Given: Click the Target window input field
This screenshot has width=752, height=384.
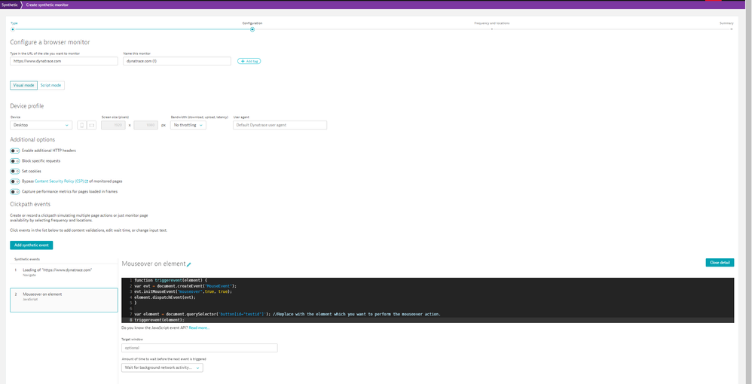Looking at the screenshot, I should click(199, 348).
